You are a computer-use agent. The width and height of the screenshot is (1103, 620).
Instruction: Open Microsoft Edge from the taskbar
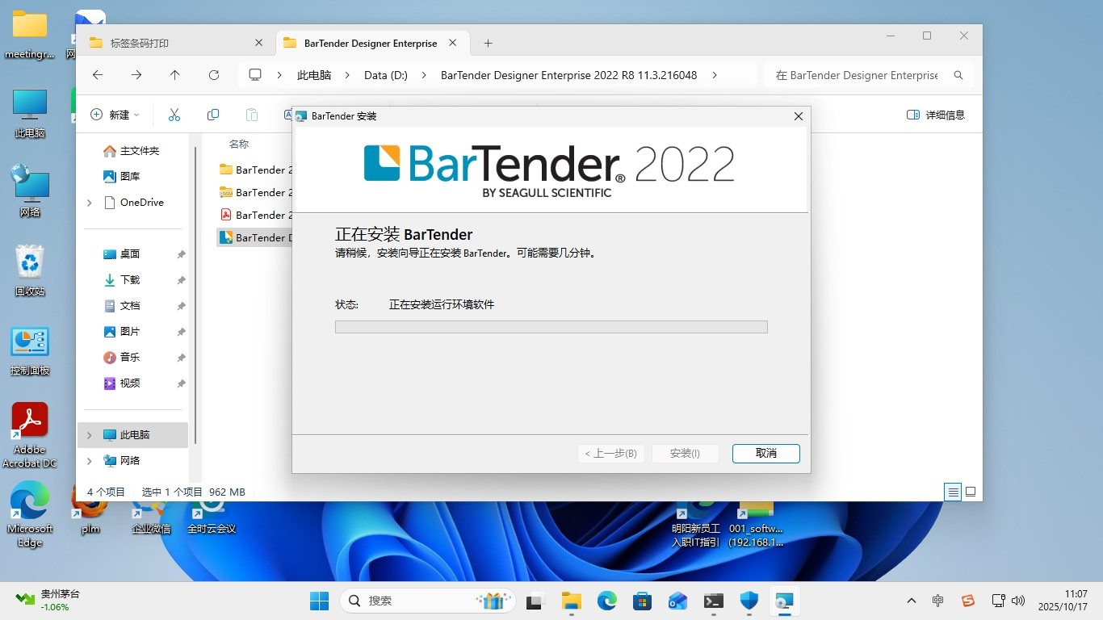(607, 601)
